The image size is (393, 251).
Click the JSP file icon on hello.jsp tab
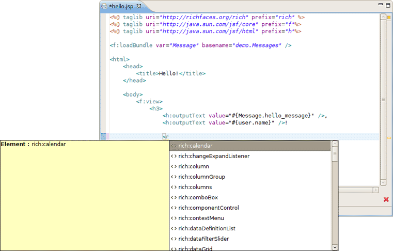tap(104, 7)
